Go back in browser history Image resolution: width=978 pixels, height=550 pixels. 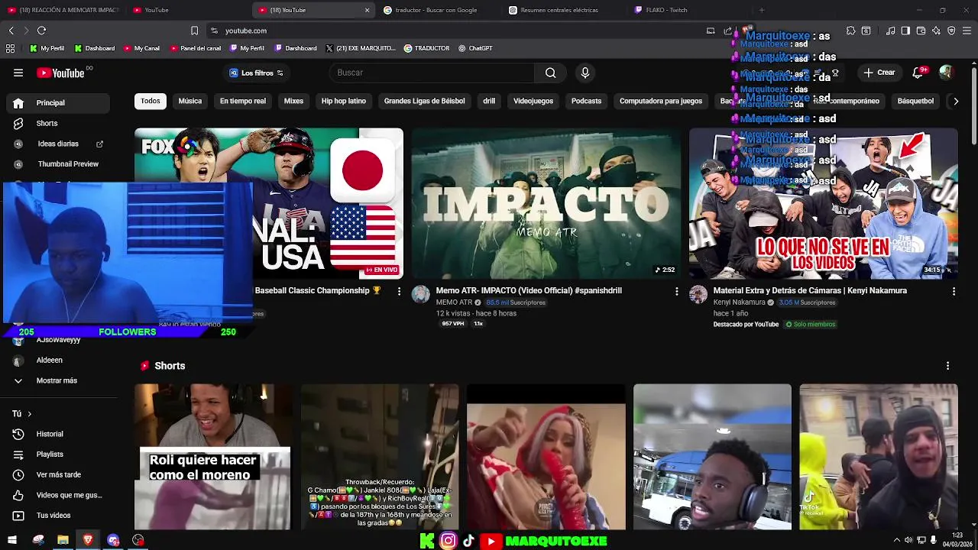click(x=11, y=31)
